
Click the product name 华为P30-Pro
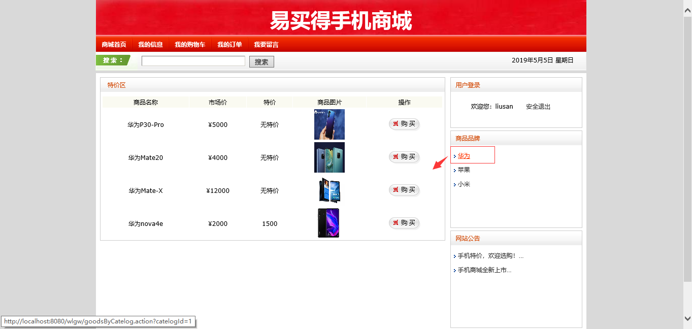[x=146, y=125]
